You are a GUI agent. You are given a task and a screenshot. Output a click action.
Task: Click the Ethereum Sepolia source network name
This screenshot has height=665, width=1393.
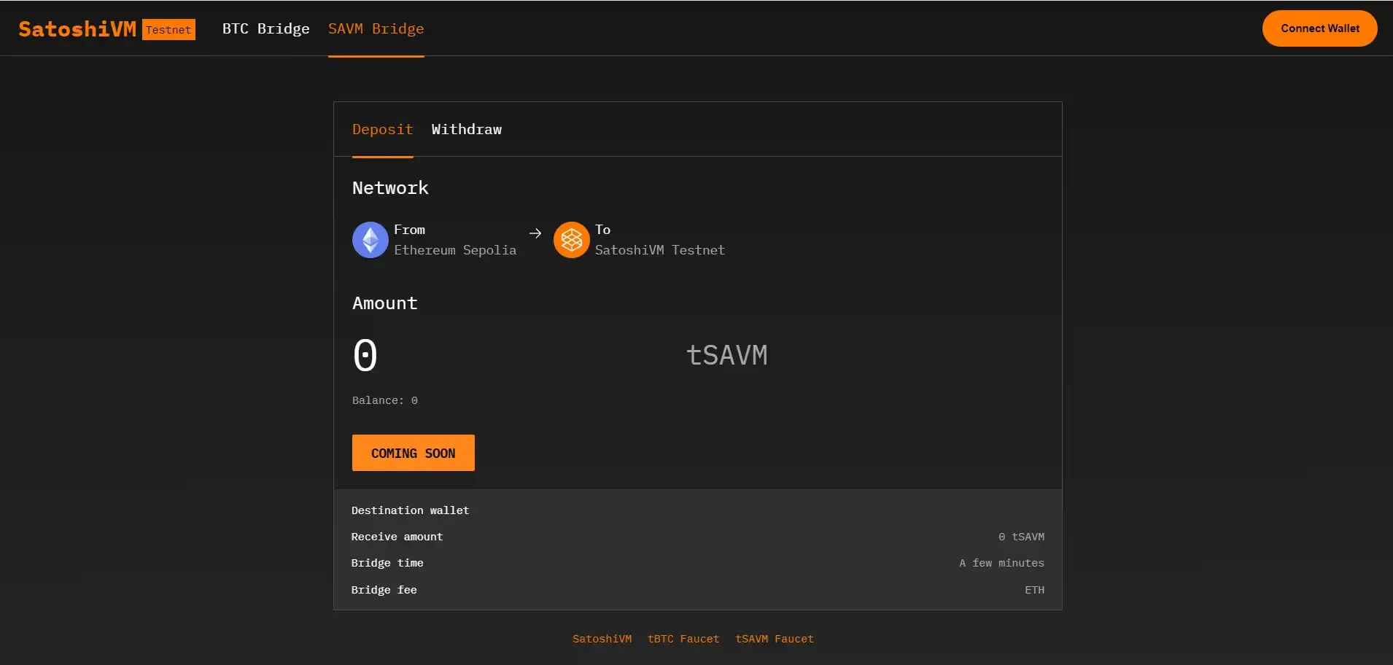455,250
